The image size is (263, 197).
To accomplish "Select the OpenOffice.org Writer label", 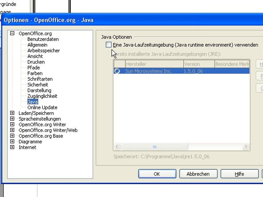I will pos(42,124).
